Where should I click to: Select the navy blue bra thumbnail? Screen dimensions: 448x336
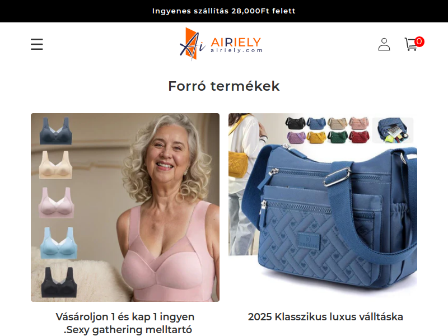[55, 131]
